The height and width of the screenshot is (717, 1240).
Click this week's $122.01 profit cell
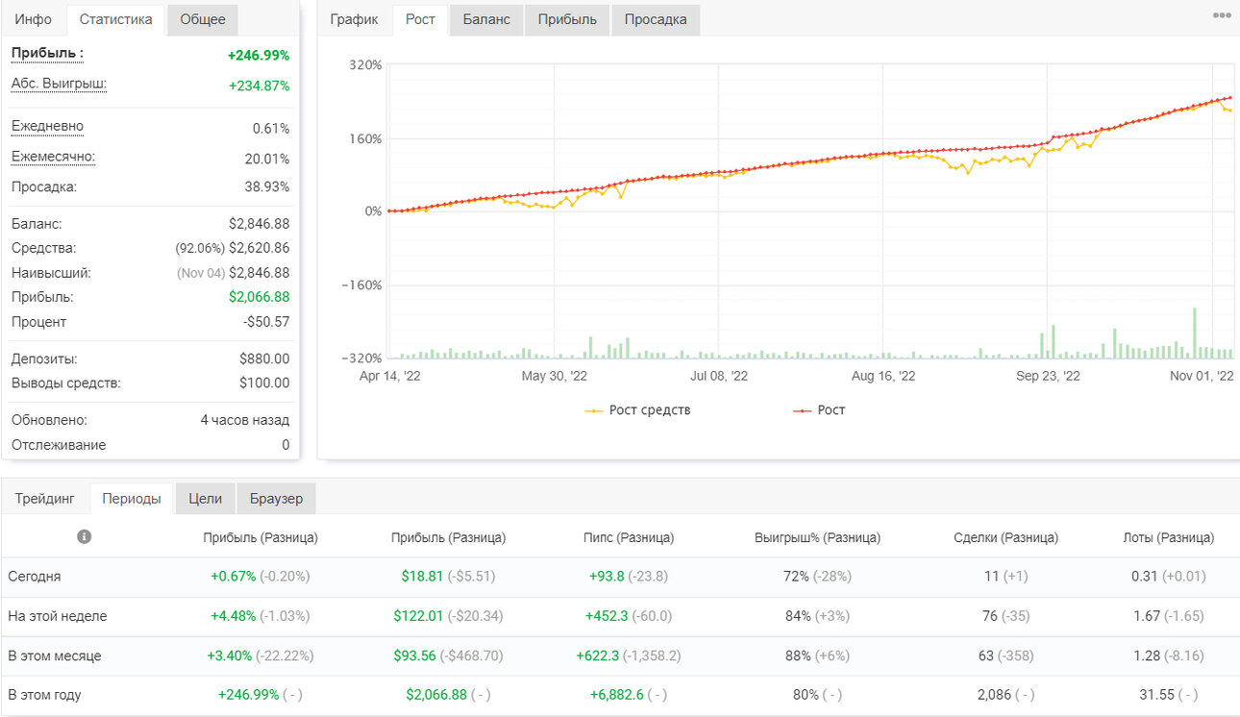pyautogui.click(x=420, y=616)
